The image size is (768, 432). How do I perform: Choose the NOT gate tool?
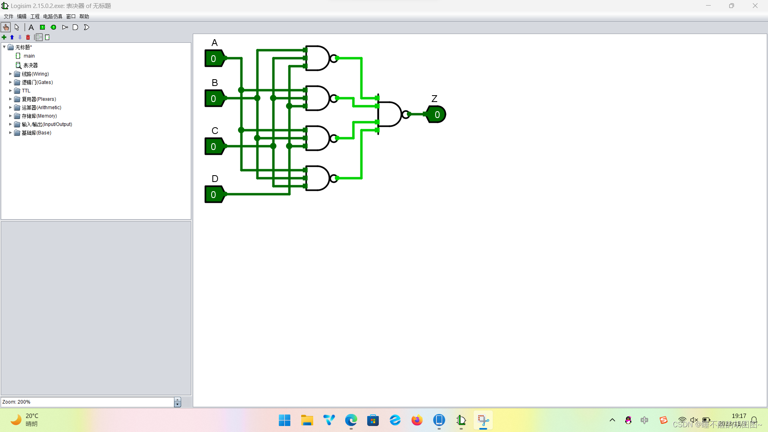(x=65, y=27)
